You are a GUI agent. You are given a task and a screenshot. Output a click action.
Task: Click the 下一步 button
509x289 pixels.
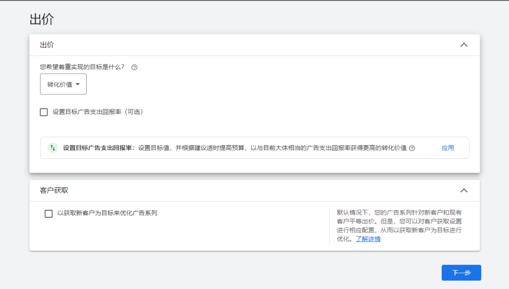[461, 273]
